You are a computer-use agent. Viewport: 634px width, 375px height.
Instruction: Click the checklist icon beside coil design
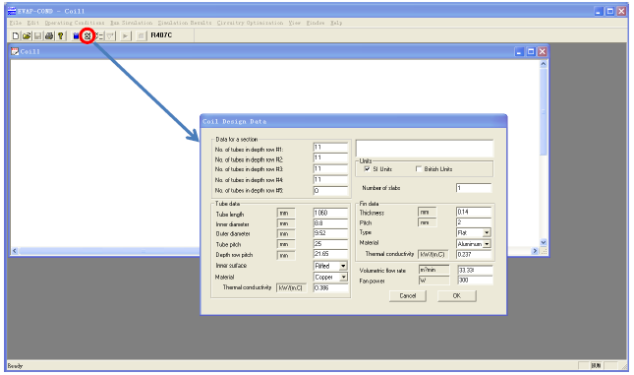[98, 36]
